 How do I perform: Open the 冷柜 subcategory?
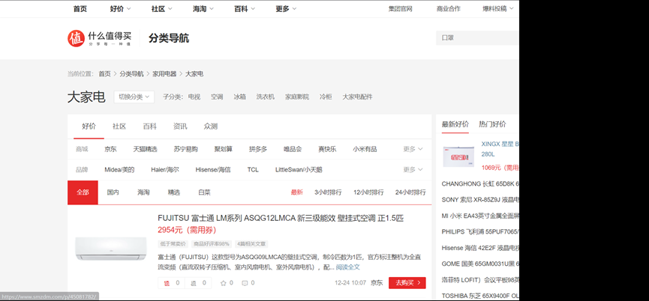(x=326, y=97)
